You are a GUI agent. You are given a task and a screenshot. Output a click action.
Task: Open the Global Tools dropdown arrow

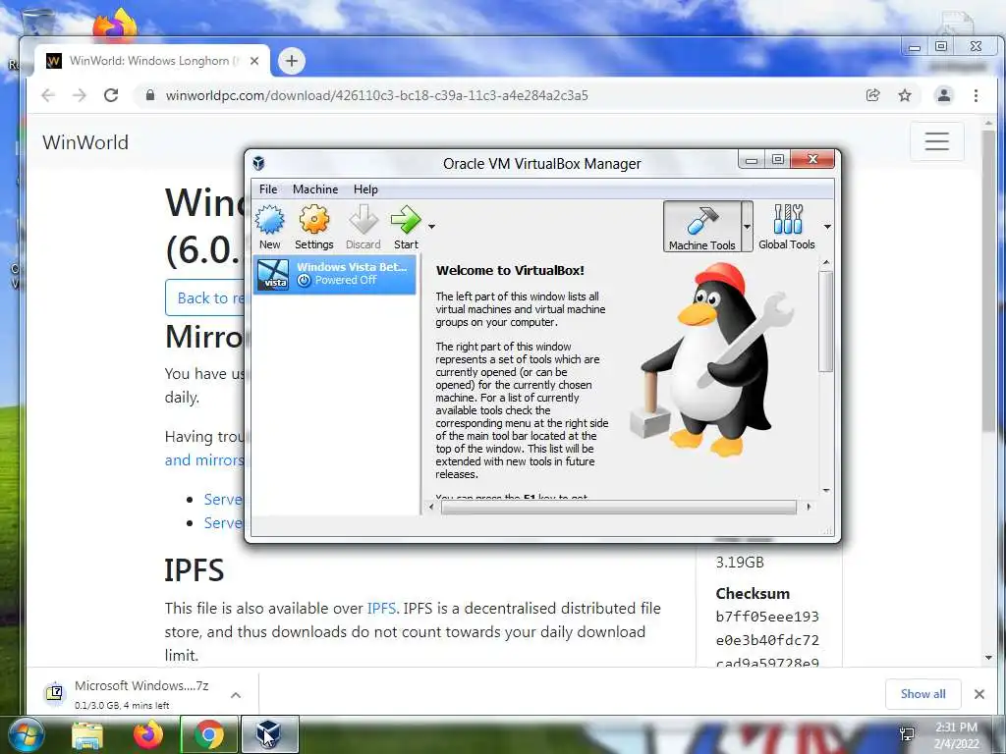click(827, 227)
